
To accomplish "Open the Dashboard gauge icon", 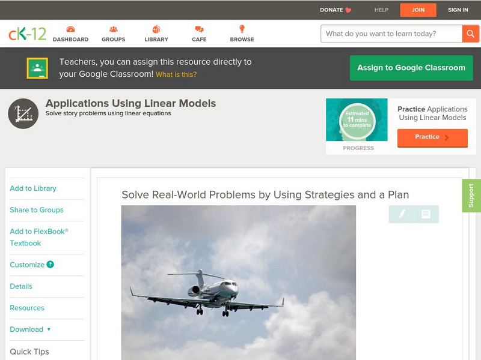I will 70,29.
